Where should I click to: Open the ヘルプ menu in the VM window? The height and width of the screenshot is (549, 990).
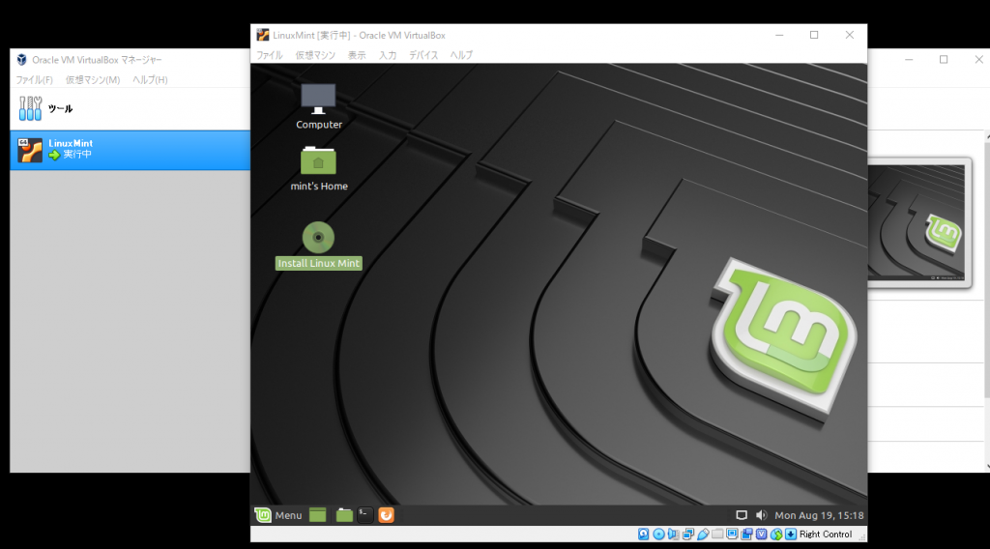click(x=461, y=55)
